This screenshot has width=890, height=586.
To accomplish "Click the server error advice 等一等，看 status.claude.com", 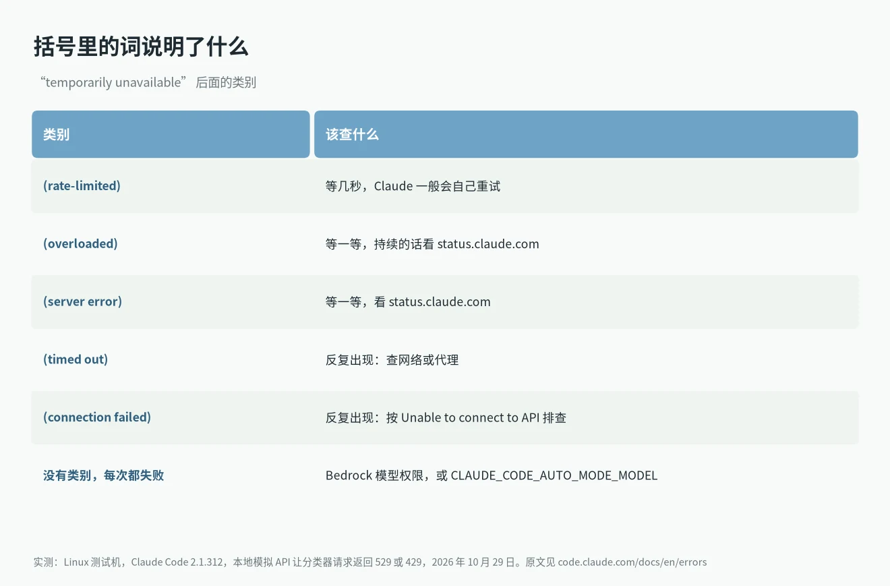I will tap(408, 302).
